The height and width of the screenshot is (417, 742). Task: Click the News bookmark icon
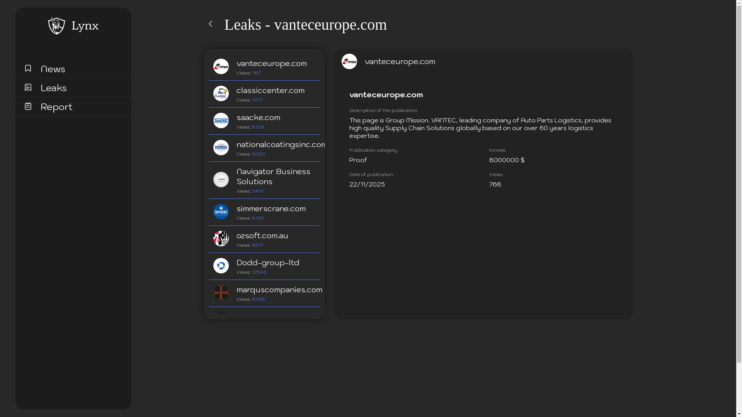click(28, 68)
